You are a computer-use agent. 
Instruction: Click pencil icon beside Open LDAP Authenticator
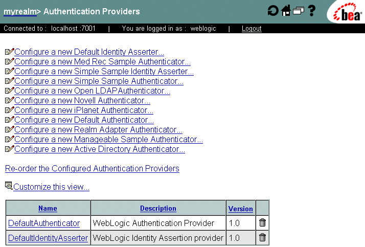point(10,91)
